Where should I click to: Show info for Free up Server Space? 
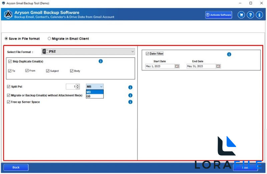130,102
